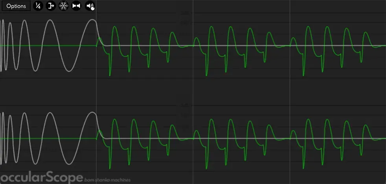Click the white sine sweep in lower channel
Viewport: 386px width, 184px height.
coord(49,138)
